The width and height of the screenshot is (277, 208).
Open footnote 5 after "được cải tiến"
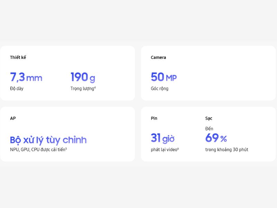(66, 149)
